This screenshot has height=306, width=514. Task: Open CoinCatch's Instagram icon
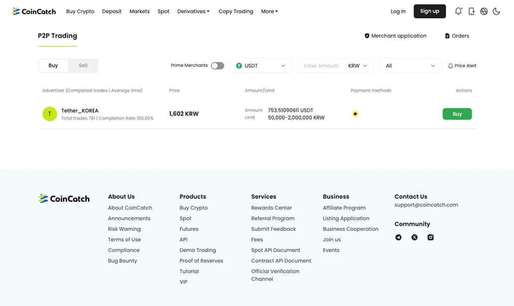click(x=430, y=237)
